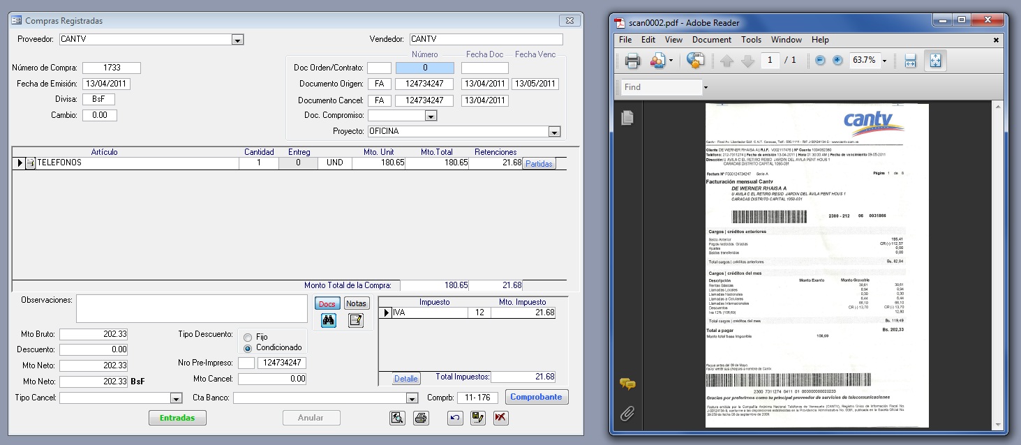Expand the Doc. Compromiso dropdown

[431, 116]
